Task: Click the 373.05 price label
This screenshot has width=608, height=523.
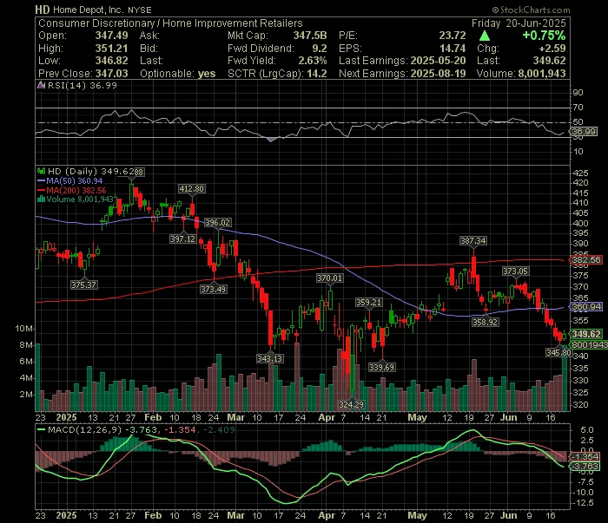Action: pos(516,271)
